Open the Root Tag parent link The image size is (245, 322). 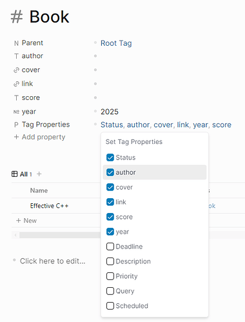(116, 43)
